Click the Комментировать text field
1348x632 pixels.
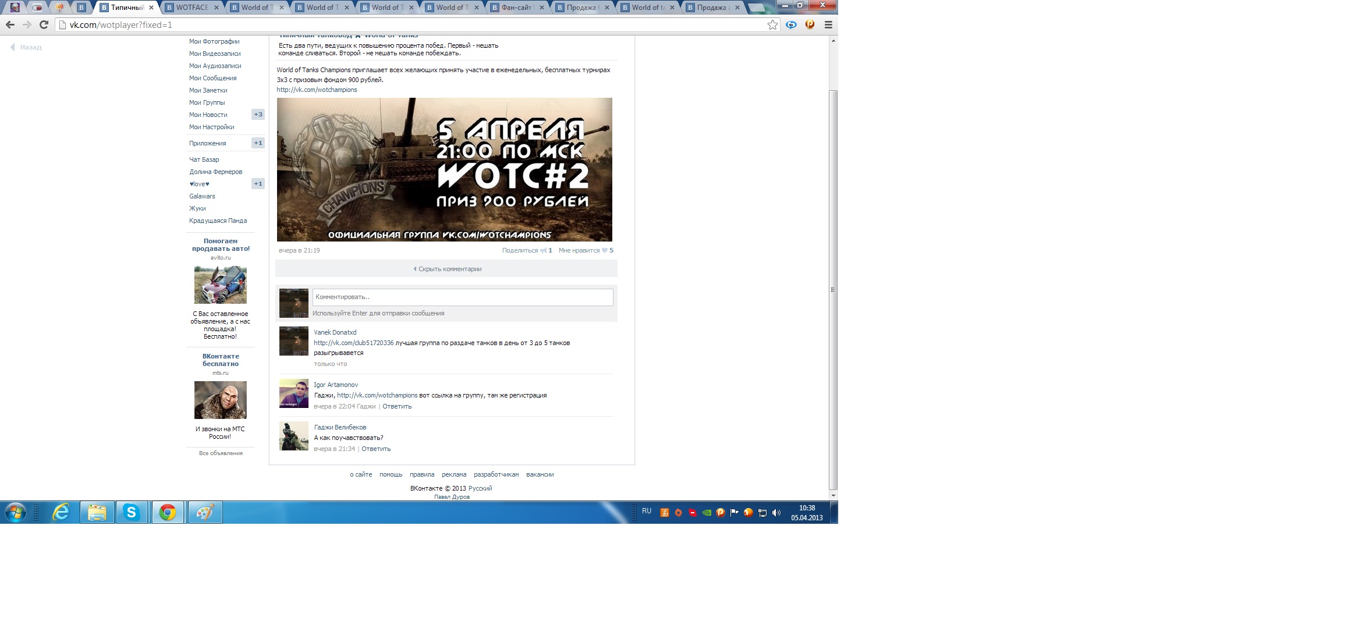click(462, 297)
